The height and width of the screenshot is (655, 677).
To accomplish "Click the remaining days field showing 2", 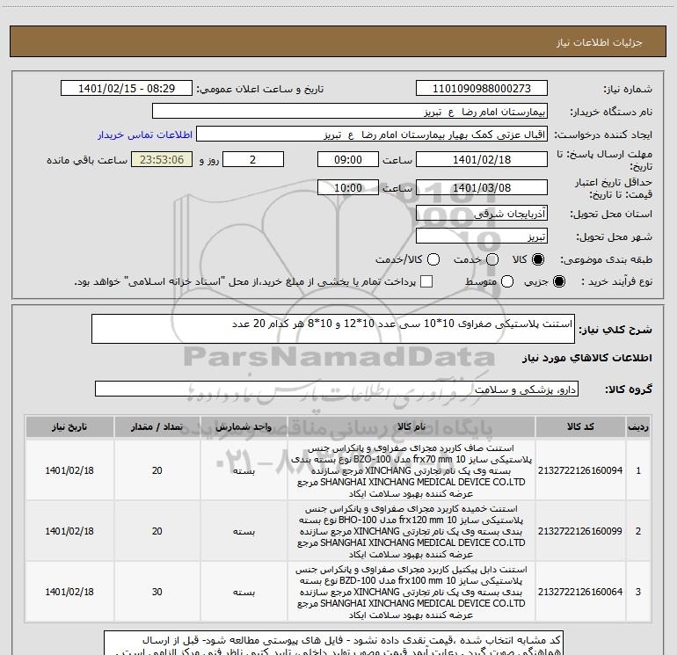I will 253,160.
